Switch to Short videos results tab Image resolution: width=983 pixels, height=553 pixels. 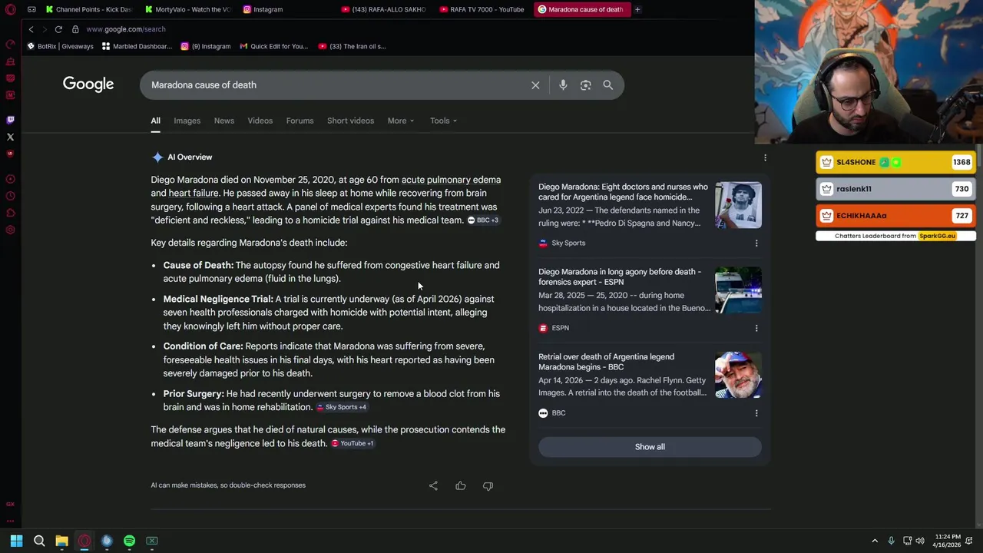coord(350,121)
